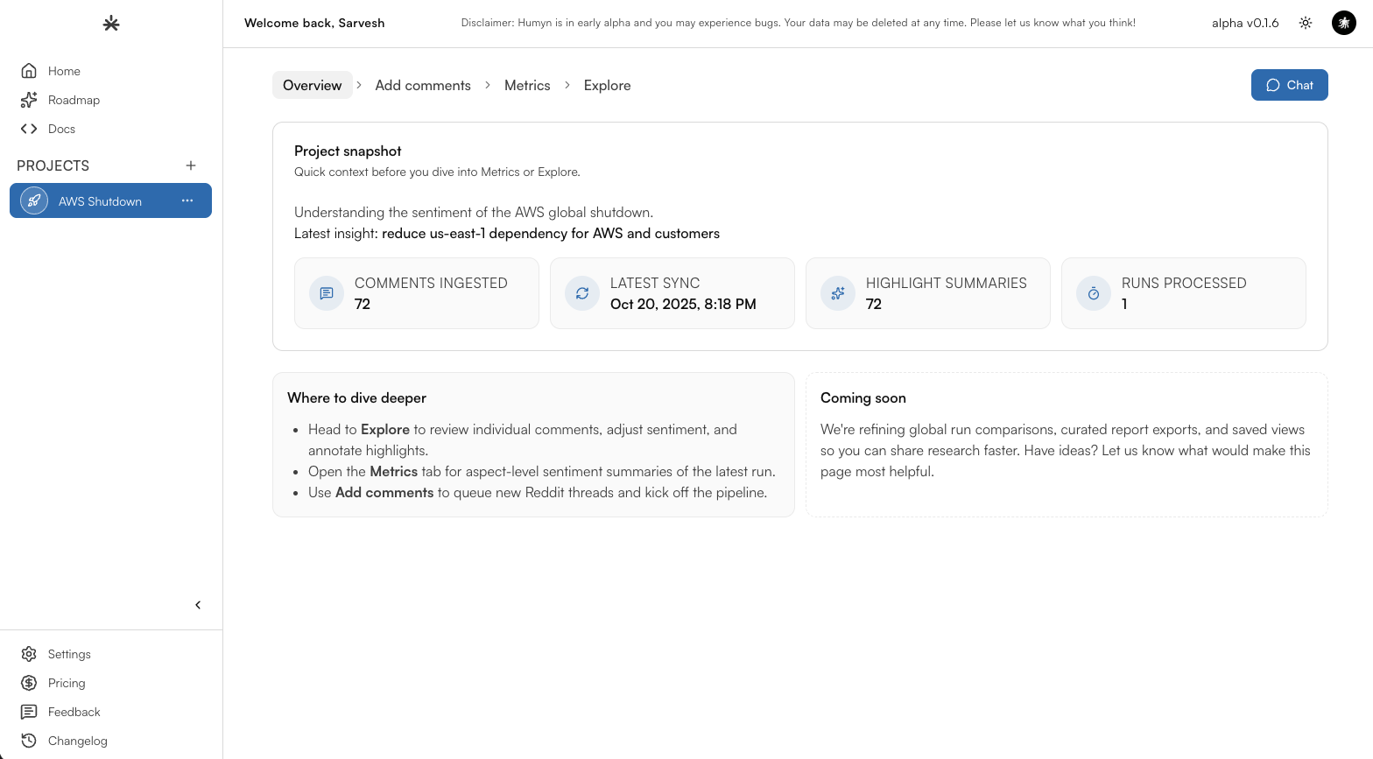The height and width of the screenshot is (759, 1373).
Task: Click the 'Where to dive deeper' heading
Action: point(357,397)
